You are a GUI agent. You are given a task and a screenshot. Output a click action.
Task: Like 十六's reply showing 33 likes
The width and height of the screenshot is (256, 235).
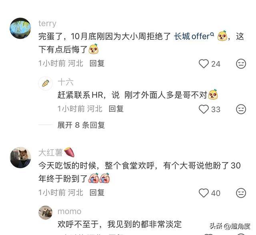point(204,109)
